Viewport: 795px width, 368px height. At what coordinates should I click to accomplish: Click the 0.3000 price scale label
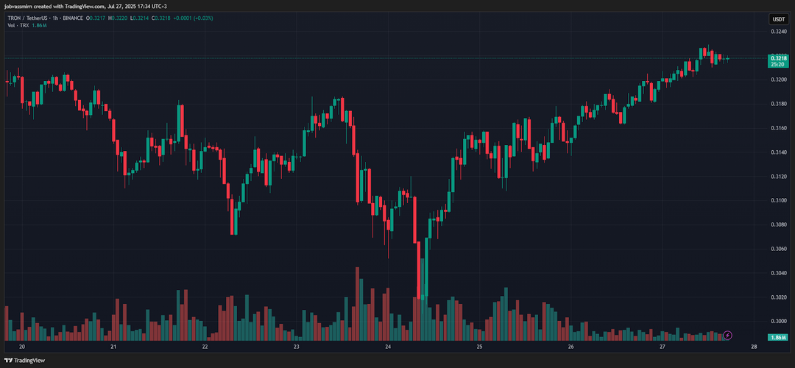coord(778,322)
